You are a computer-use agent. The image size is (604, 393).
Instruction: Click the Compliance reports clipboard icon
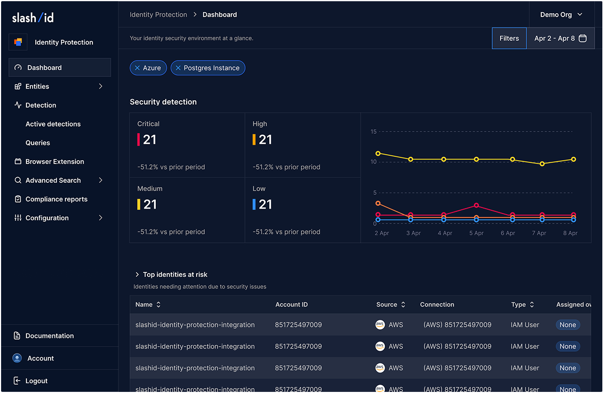18,199
